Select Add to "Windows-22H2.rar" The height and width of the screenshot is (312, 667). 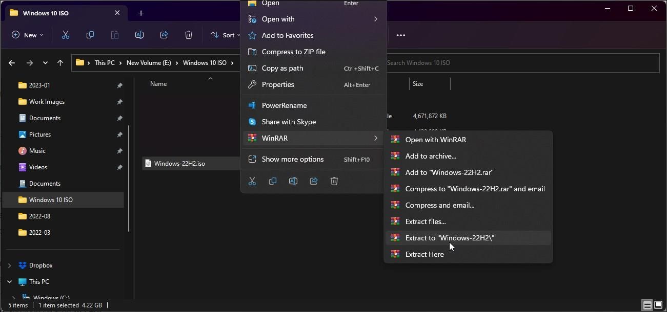point(468,172)
